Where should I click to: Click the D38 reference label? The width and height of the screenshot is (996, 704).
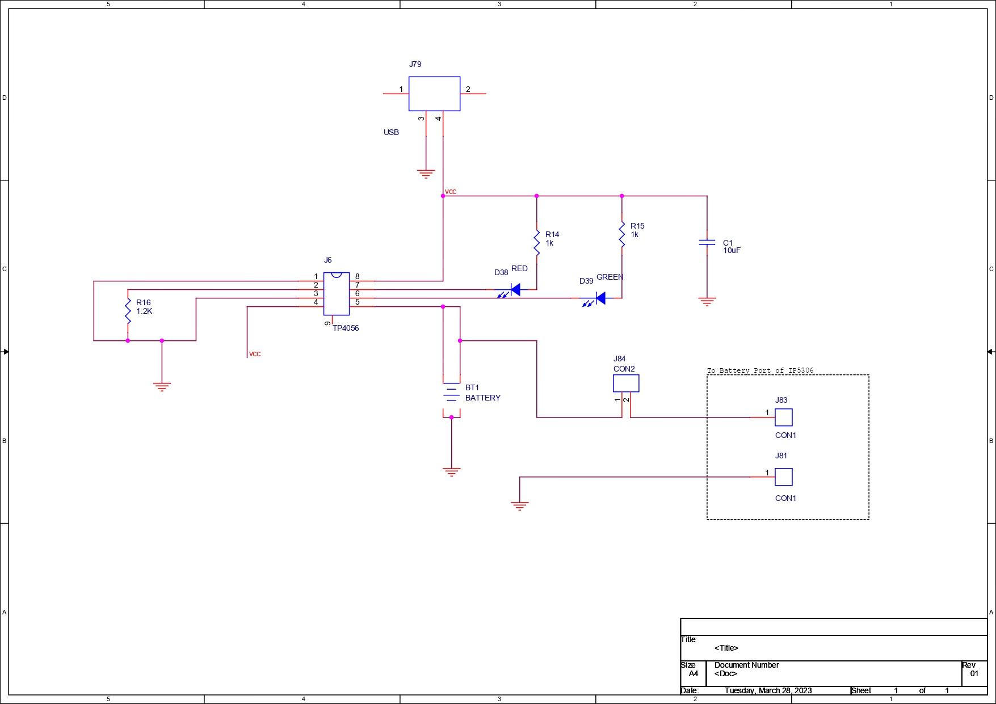[501, 272]
